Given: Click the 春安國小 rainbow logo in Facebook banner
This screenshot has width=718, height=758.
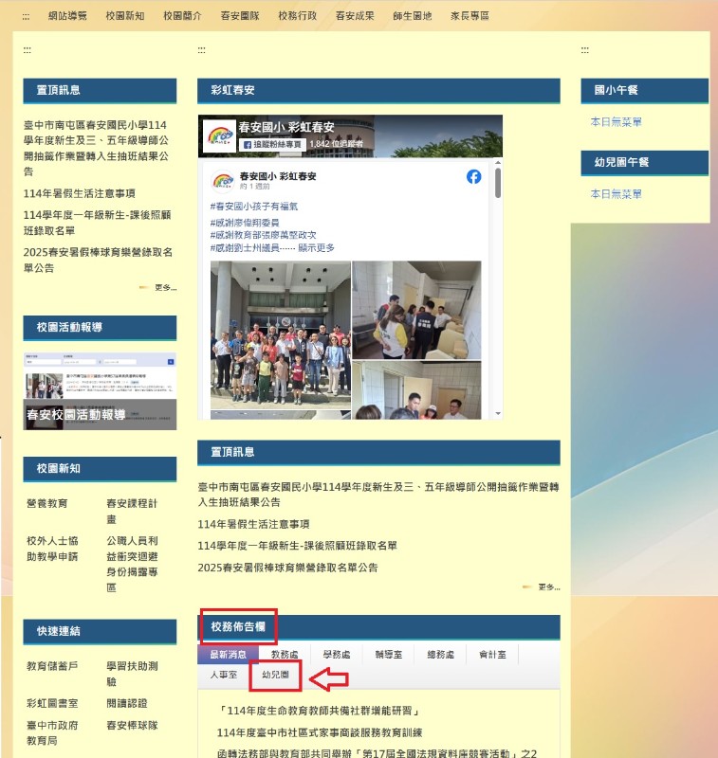Looking at the screenshot, I should (x=220, y=135).
